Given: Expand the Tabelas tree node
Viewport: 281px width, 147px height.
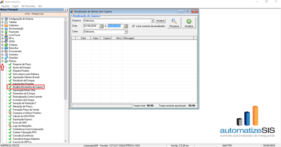Looking at the screenshot, I should tap(2, 22).
